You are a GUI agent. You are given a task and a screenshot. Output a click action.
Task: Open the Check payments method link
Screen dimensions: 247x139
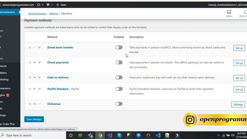58,63
